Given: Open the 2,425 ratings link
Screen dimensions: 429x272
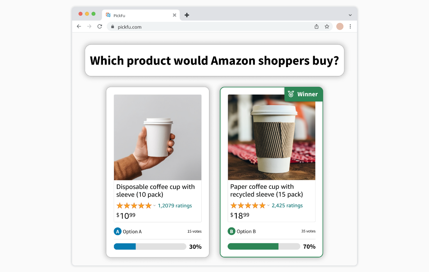Looking at the screenshot, I should [x=287, y=205].
